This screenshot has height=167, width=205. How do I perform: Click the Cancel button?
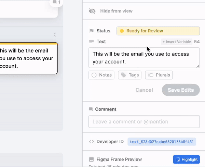point(144,90)
